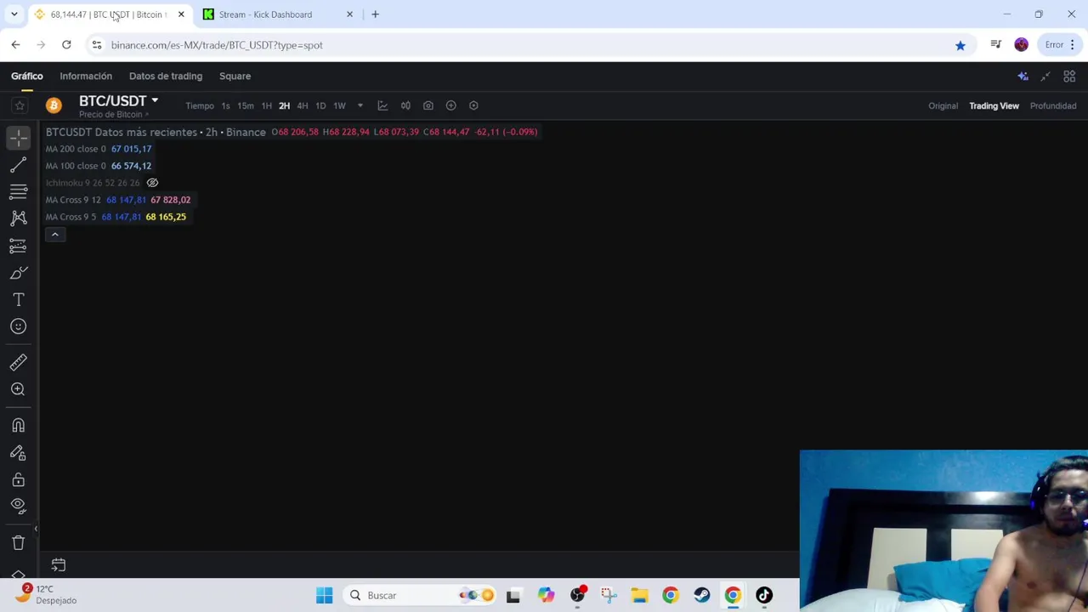
Task: Select the 2H interval
Action: (x=284, y=106)
